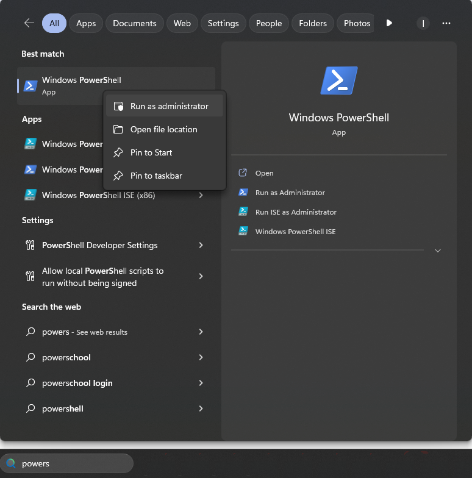
Task: Click the back arrow in search header
Action: tap(29, 23)
